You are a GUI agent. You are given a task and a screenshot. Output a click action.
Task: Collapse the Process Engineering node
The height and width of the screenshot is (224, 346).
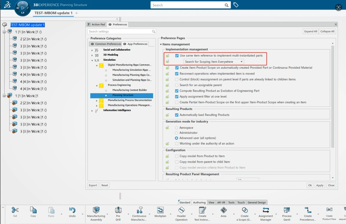click(x=97, y=85)
